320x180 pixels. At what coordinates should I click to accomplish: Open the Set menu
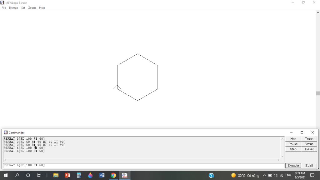[23, 8]
